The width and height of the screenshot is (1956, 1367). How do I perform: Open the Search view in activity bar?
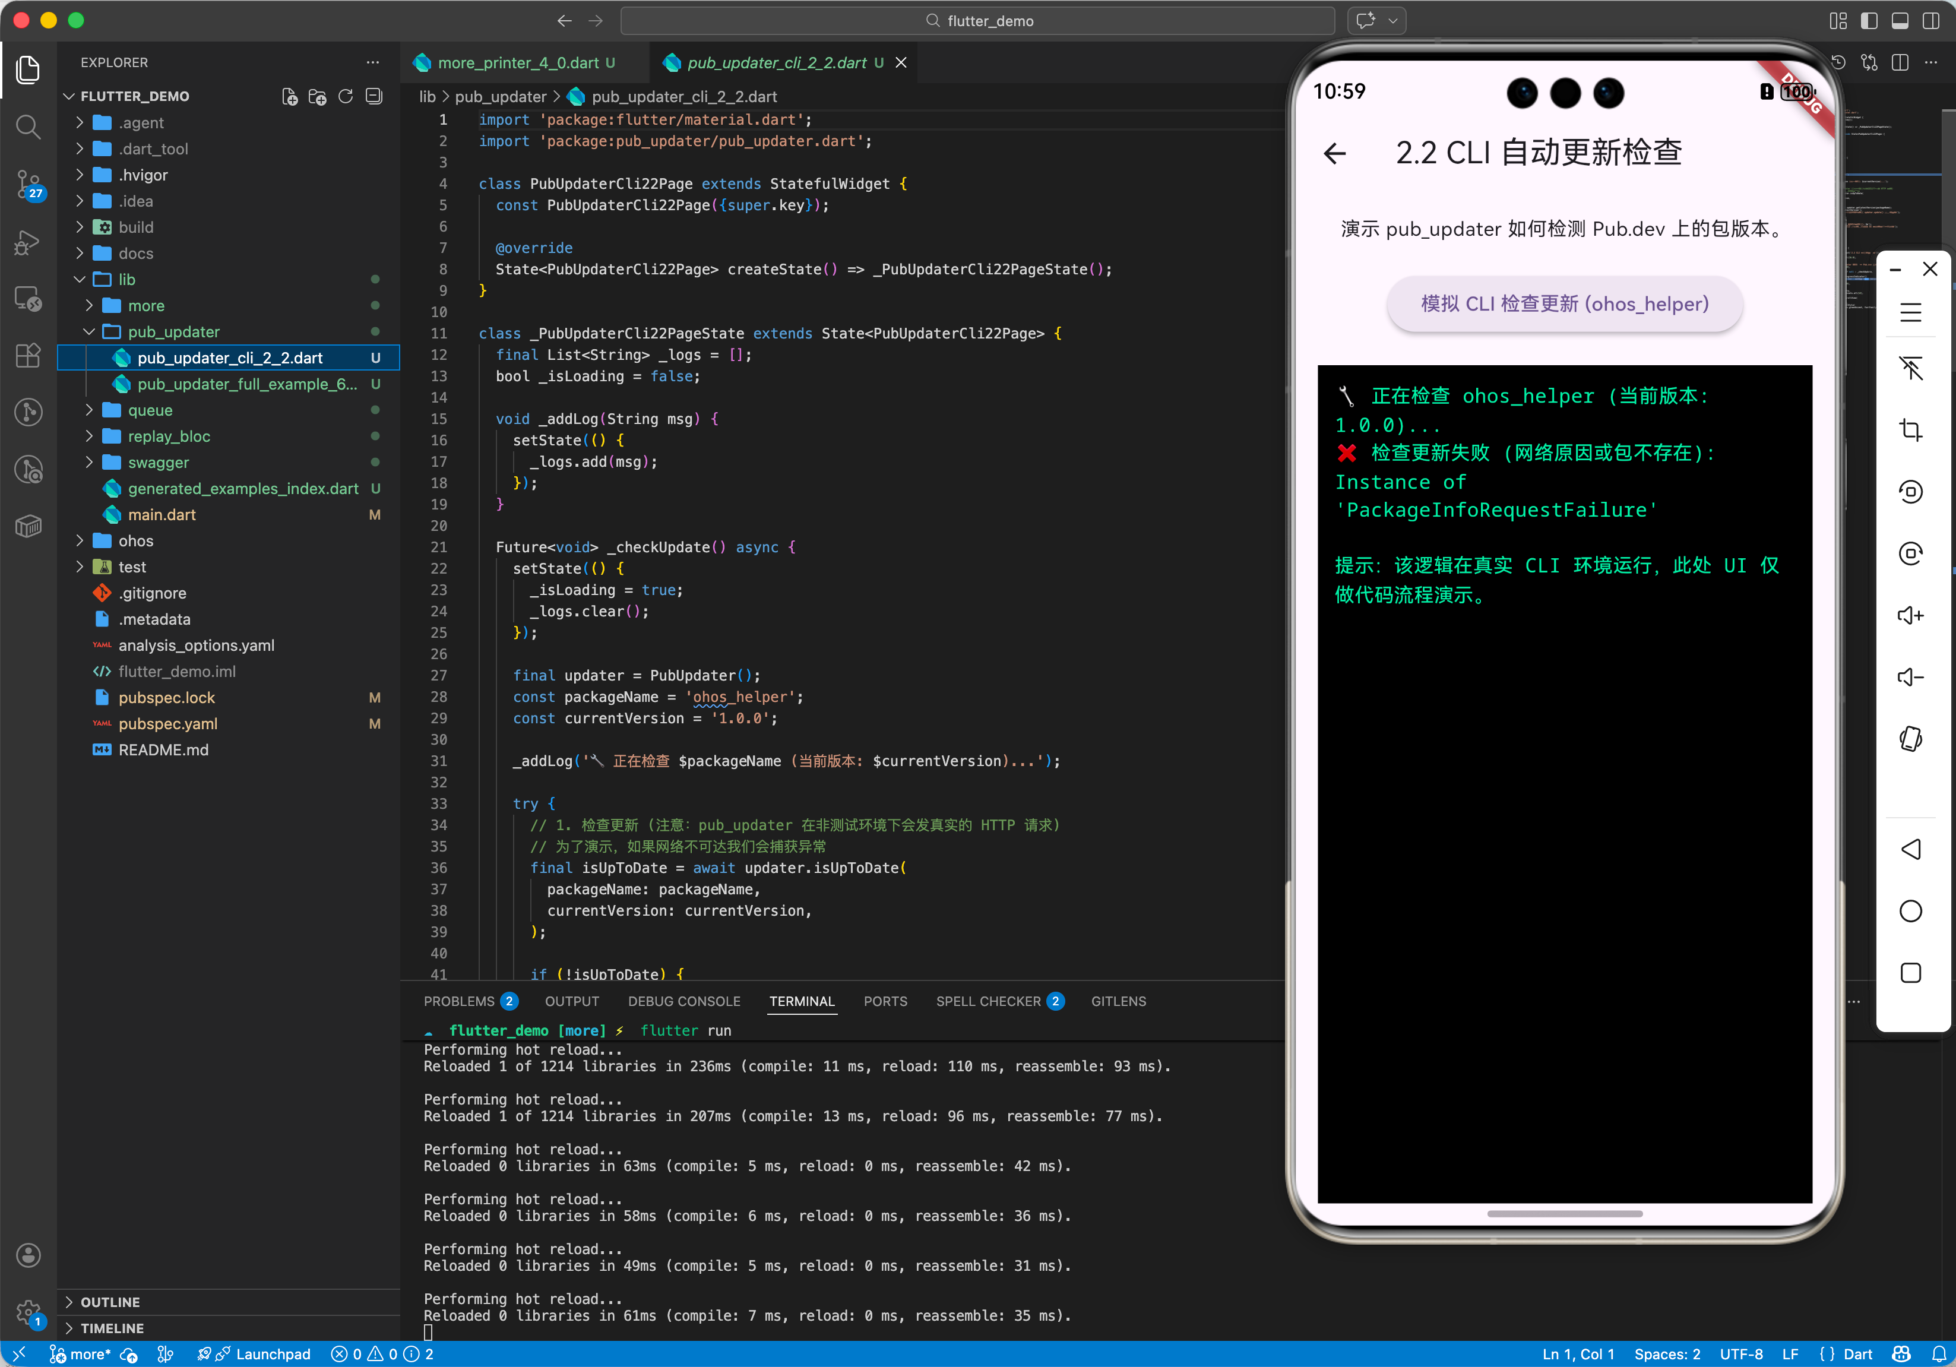[28, 127]
